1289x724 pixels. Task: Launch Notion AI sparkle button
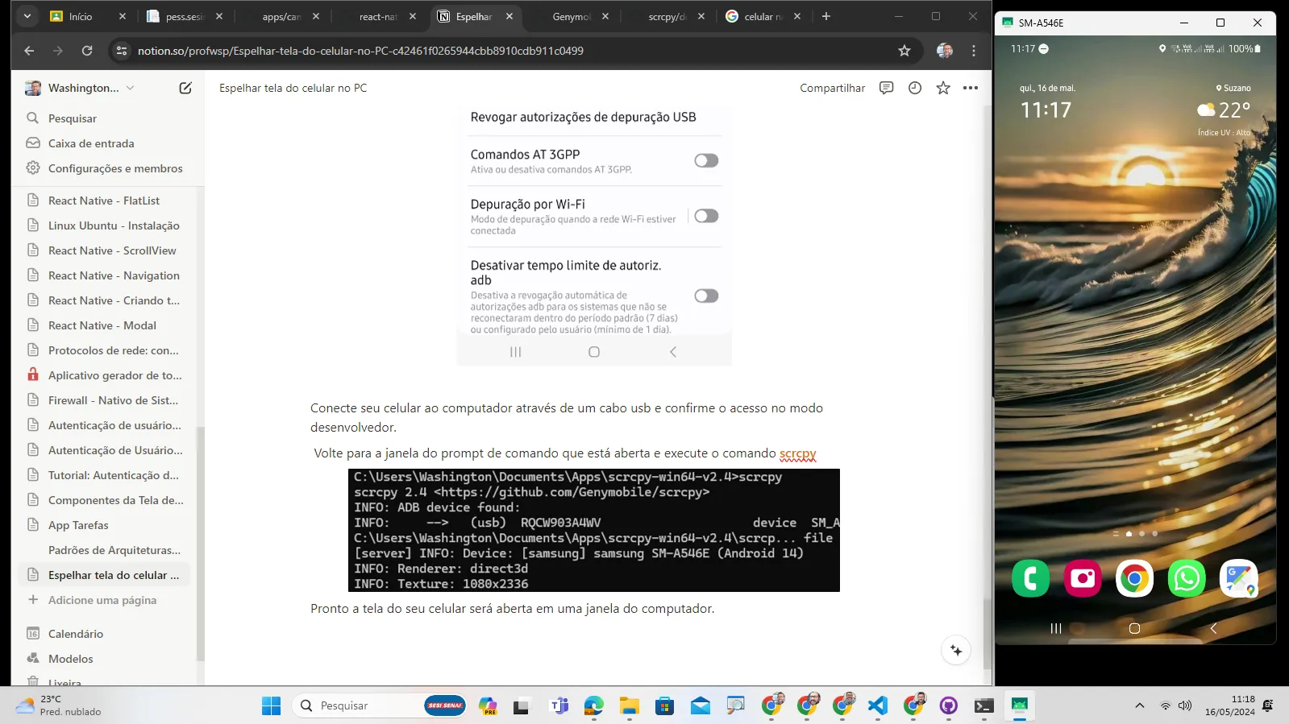tap(956, 650)
